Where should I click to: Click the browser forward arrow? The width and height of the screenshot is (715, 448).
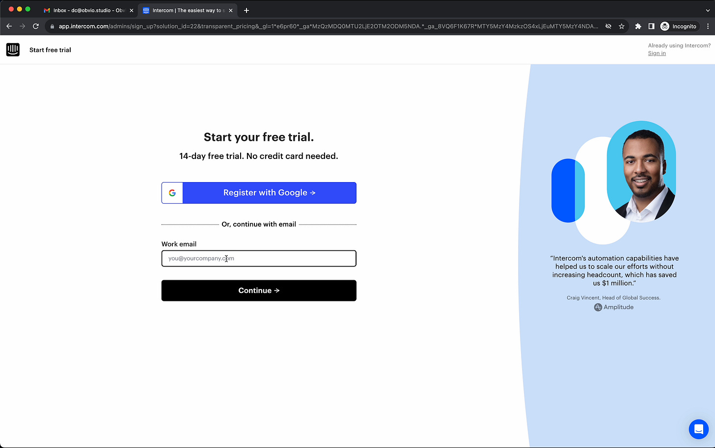pos(22,26)
